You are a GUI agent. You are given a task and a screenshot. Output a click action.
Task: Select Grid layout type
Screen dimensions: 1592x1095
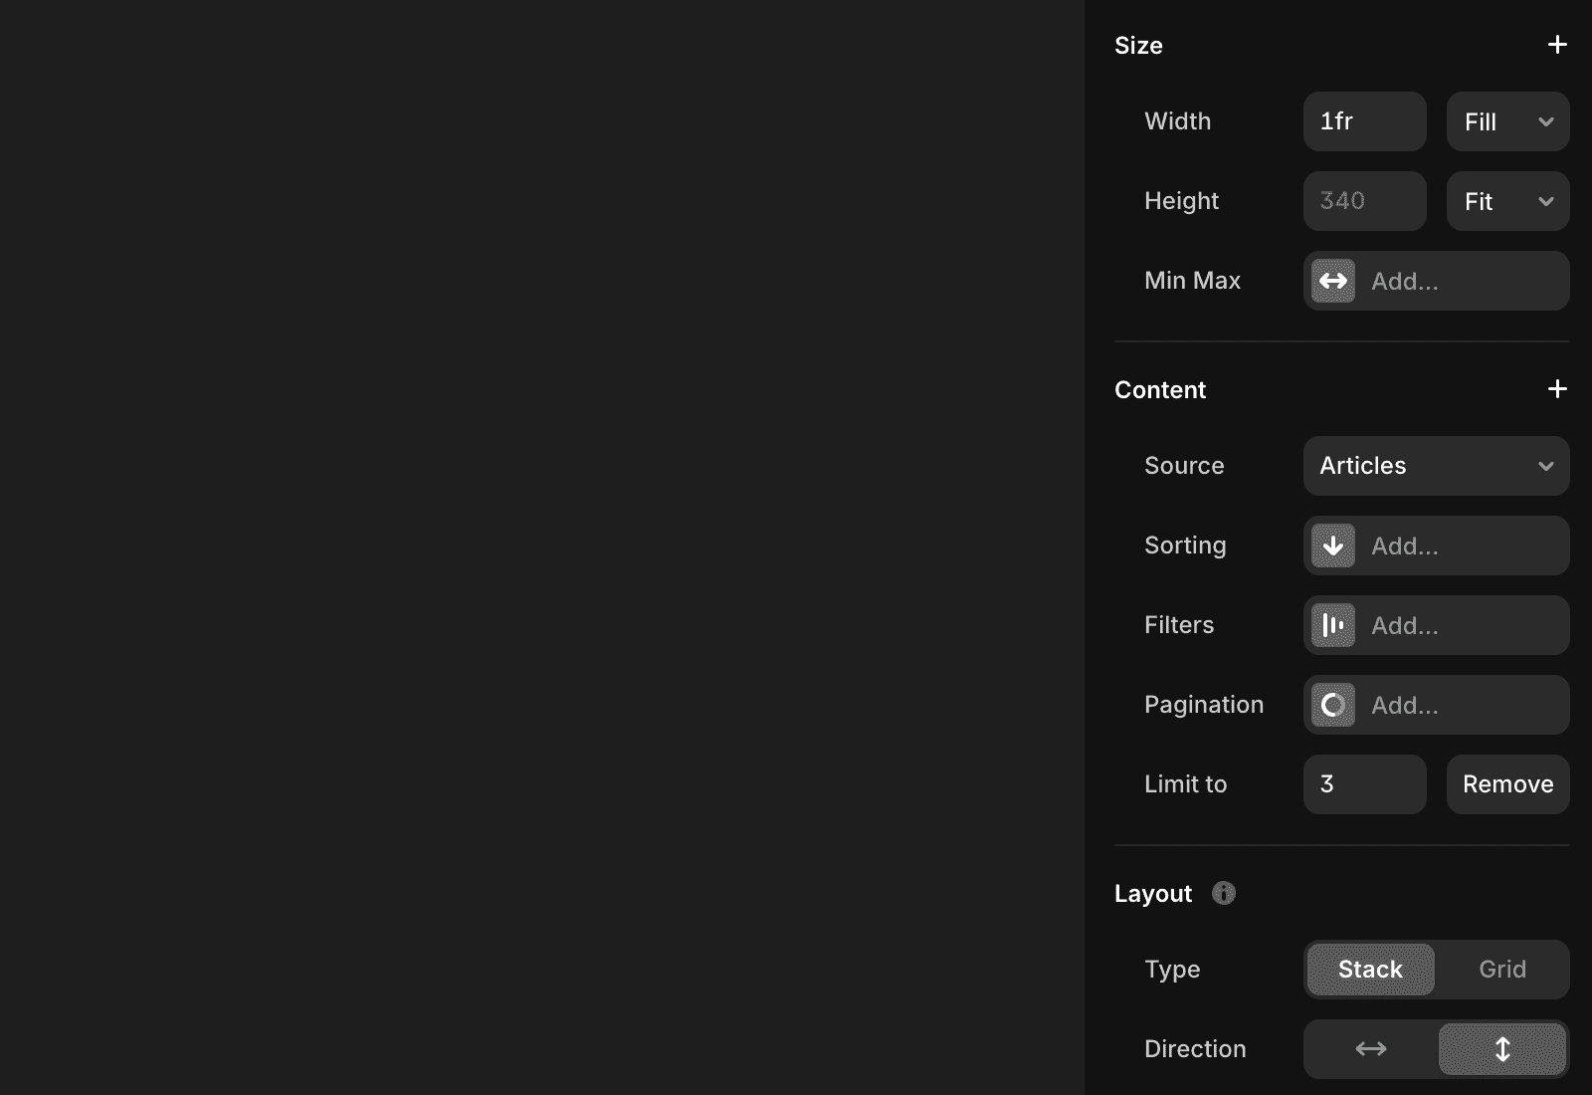[1502, 970]
